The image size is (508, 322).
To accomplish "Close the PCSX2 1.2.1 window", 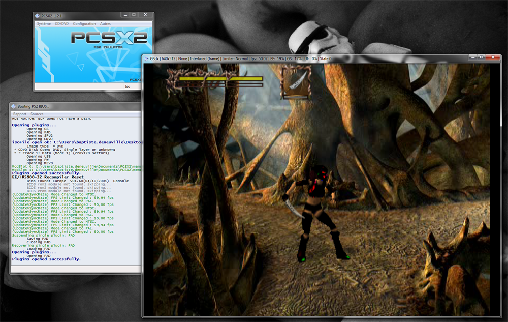I will click(145, 15).
